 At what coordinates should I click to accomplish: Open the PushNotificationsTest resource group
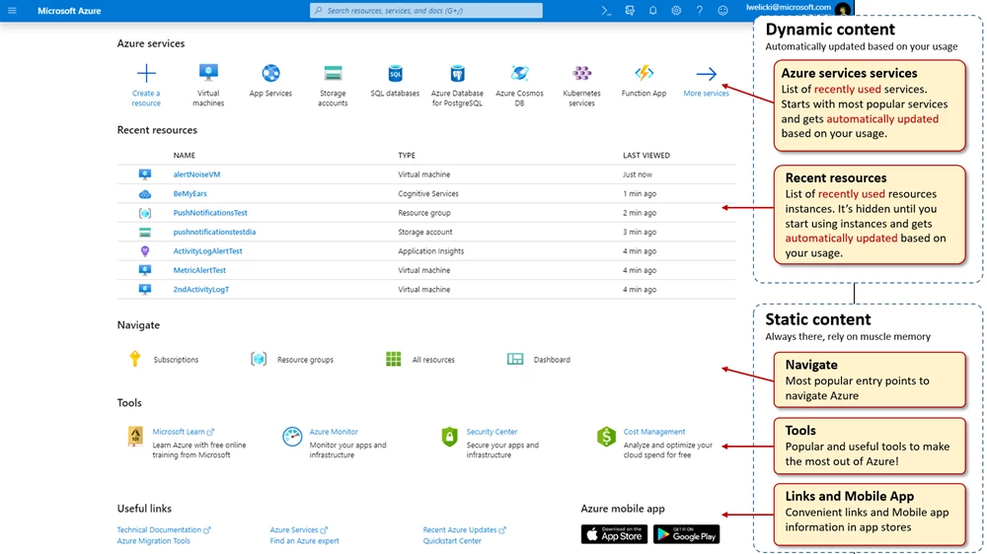click(210, 213)
